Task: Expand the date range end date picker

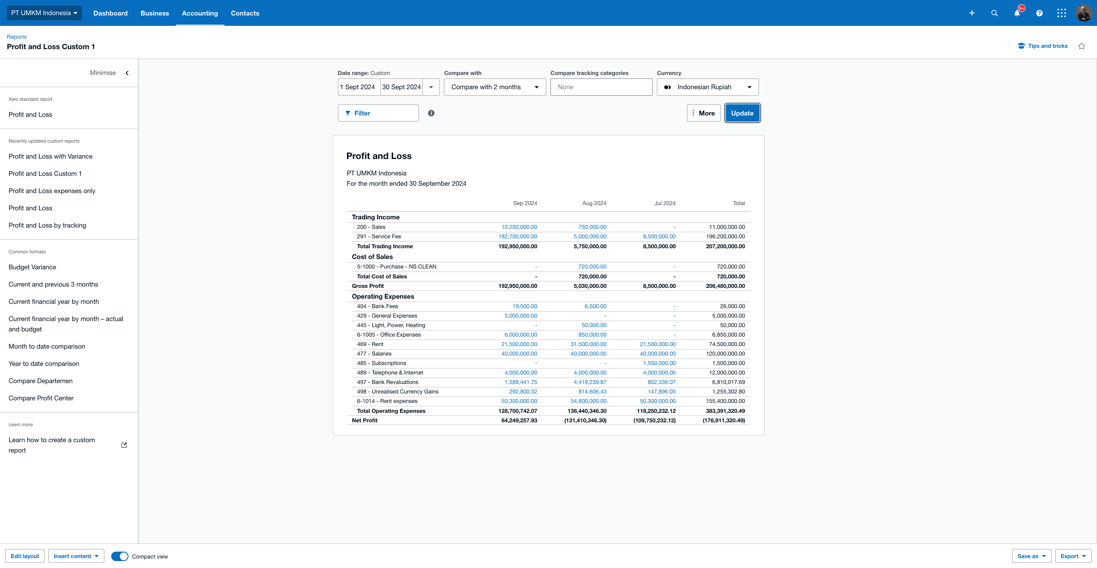Action: [432, 87]
